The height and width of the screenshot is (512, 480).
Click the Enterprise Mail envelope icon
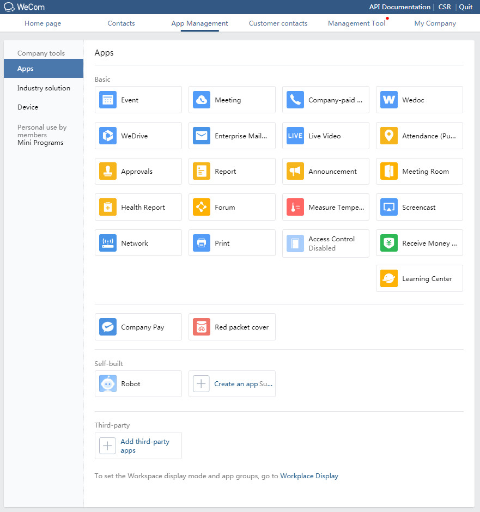coord(202,136)
